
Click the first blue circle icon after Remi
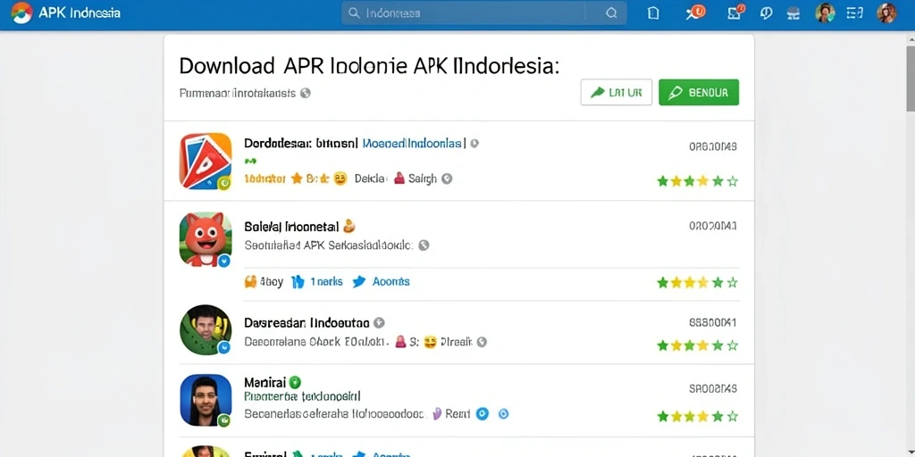[482, 414]
